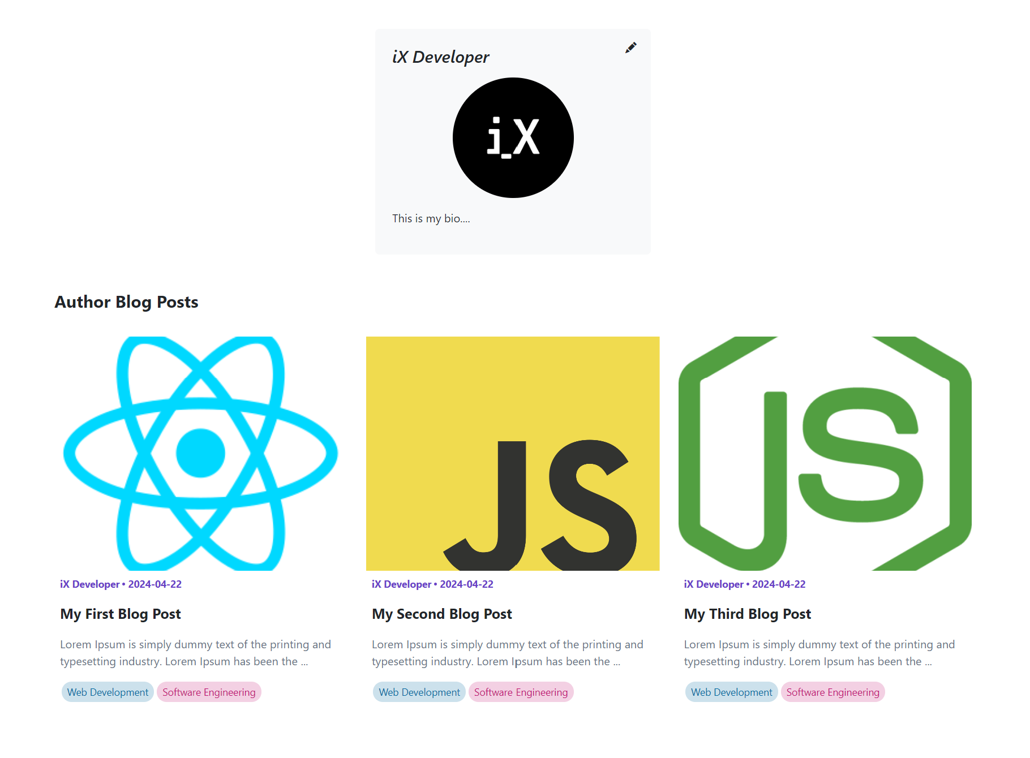Click the iX circular avatar image
1030x758 pixels.
pos(513,138)
